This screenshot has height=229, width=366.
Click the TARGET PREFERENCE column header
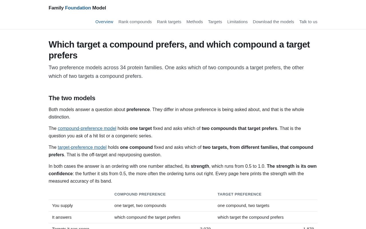coord(240,194)
